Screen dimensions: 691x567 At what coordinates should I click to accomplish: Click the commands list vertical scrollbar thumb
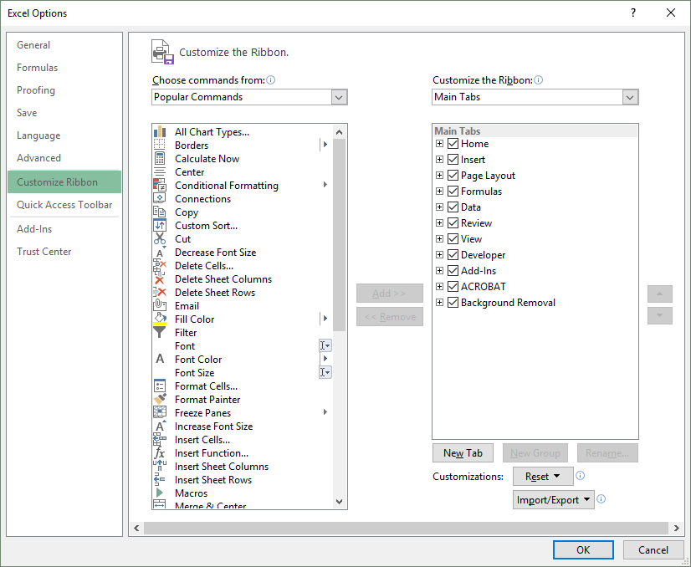pyautogui.click(x=339, y=235)
